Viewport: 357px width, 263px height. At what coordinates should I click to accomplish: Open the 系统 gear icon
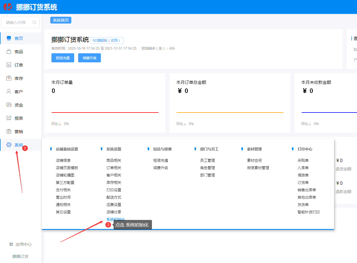(9, 145)
